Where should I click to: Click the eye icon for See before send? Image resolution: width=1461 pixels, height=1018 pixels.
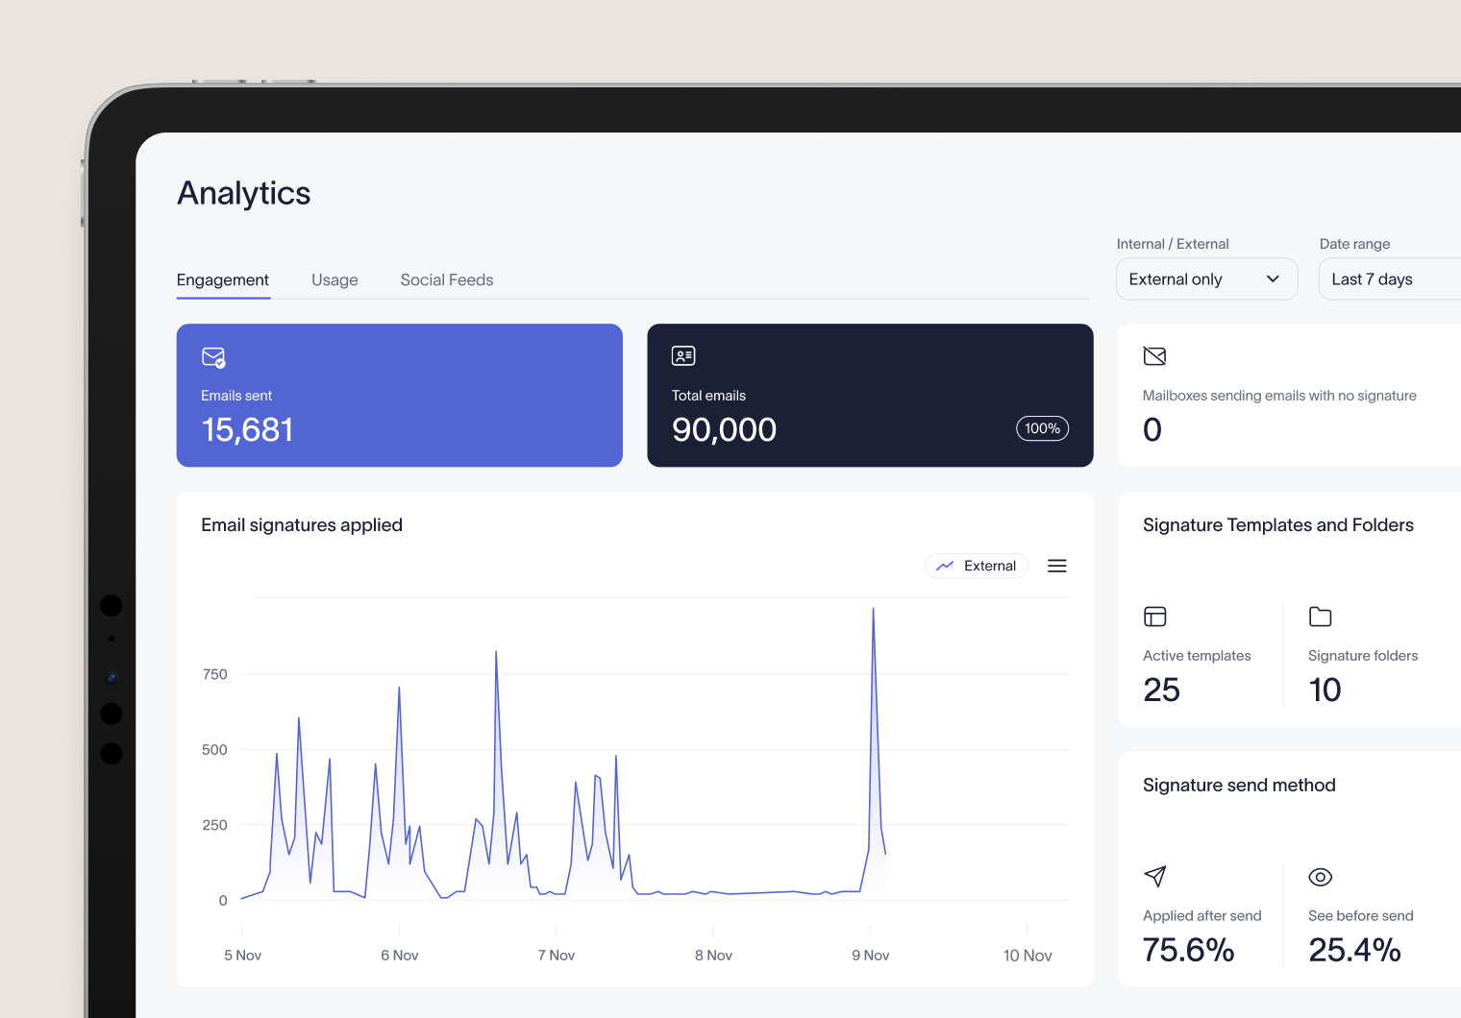coord(1321,877)
